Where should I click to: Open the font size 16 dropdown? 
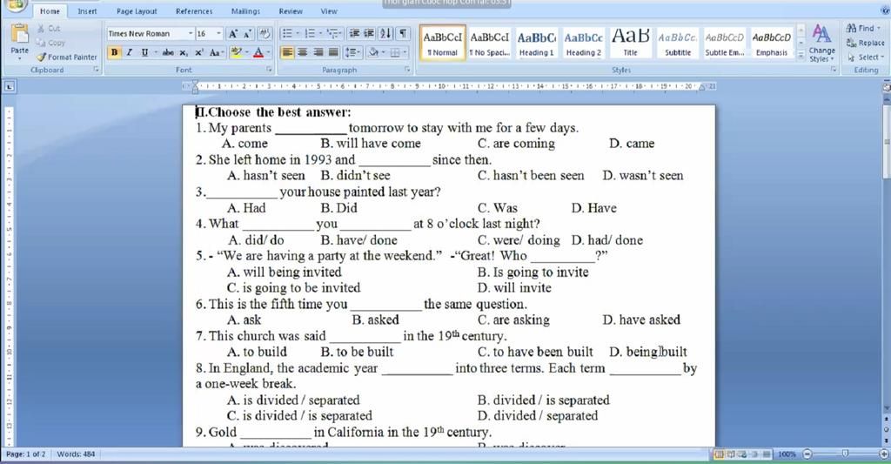218,34
